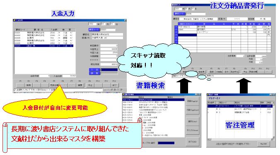Screen dimensions: 280x155
Task: Click the 行削除 button in delivery slip window
Action: click(x=219, y=72)
